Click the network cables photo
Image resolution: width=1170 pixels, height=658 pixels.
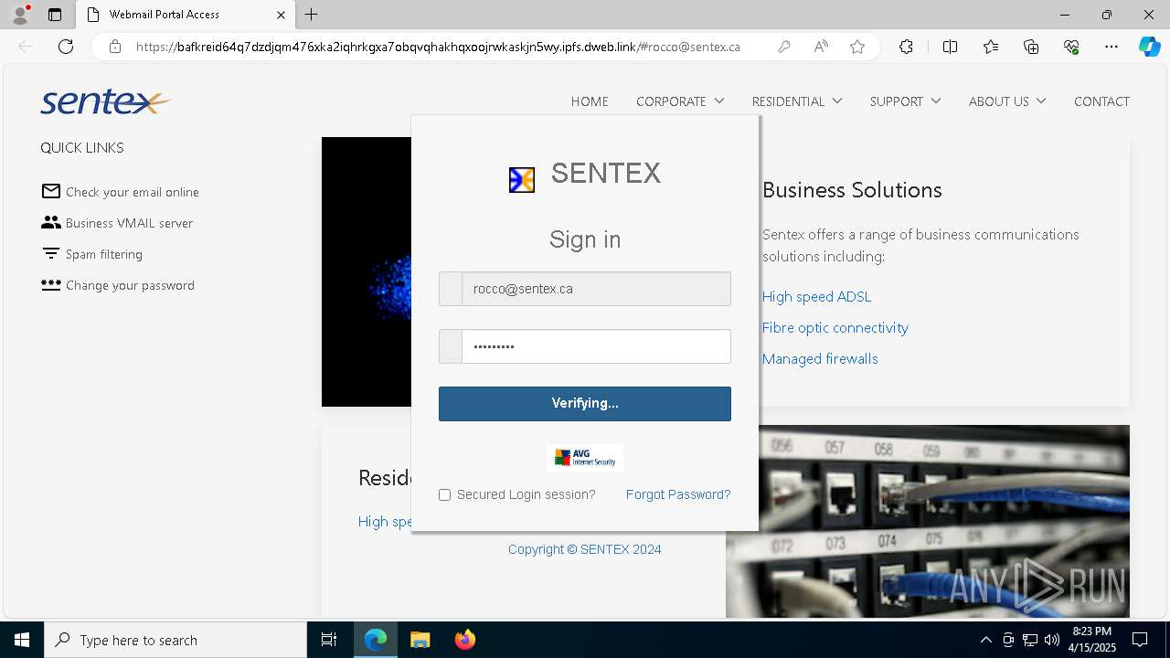pos(928,521)
